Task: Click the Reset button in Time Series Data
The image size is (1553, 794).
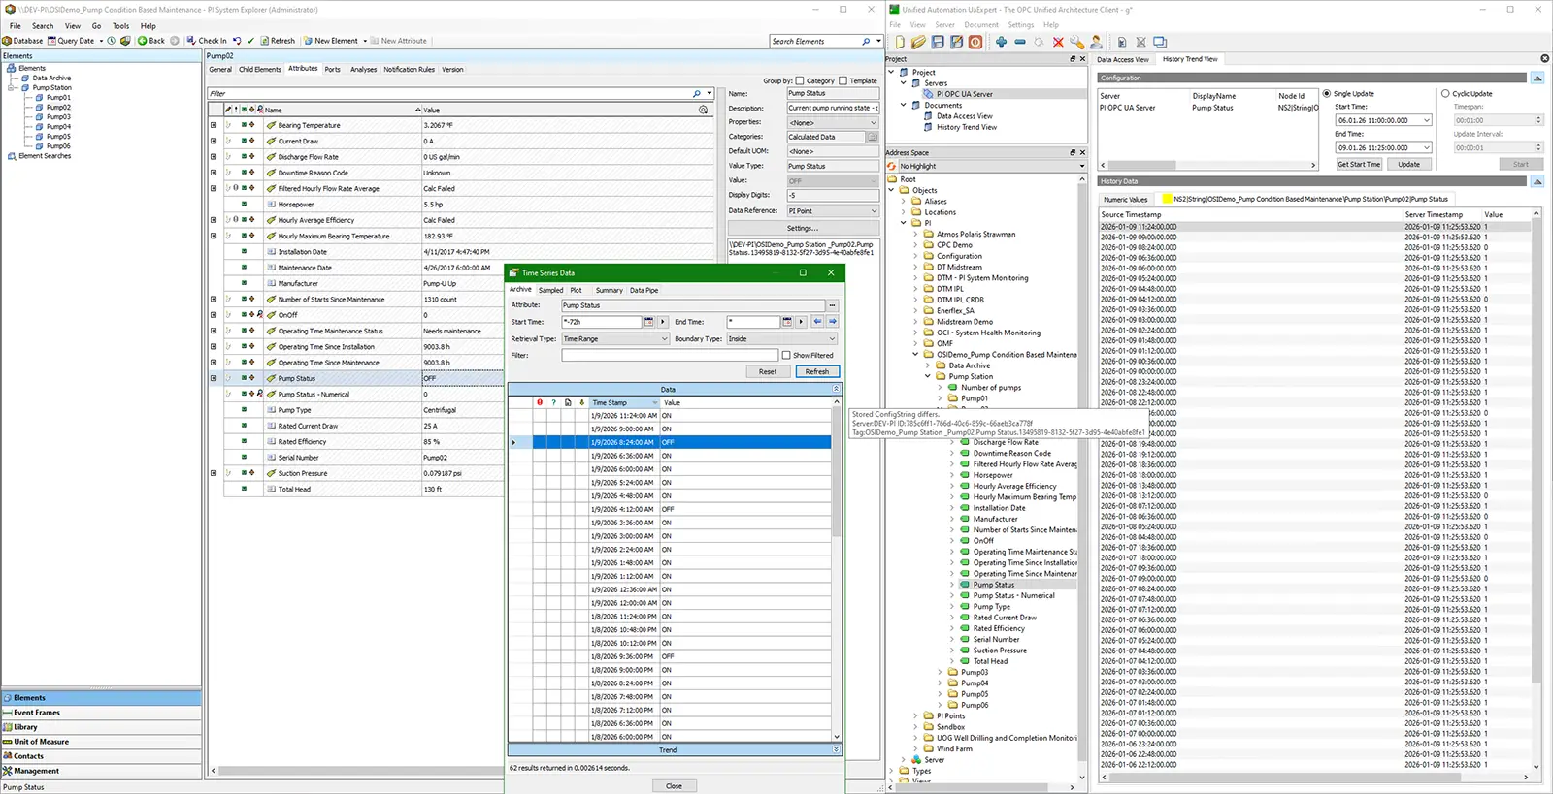Action: click(x=767, y=371)
